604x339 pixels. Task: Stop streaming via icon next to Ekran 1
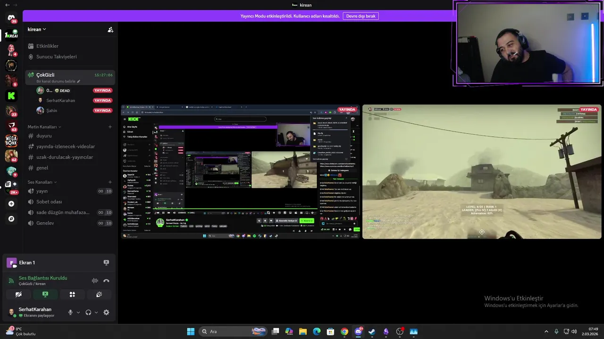coord(106,263)
